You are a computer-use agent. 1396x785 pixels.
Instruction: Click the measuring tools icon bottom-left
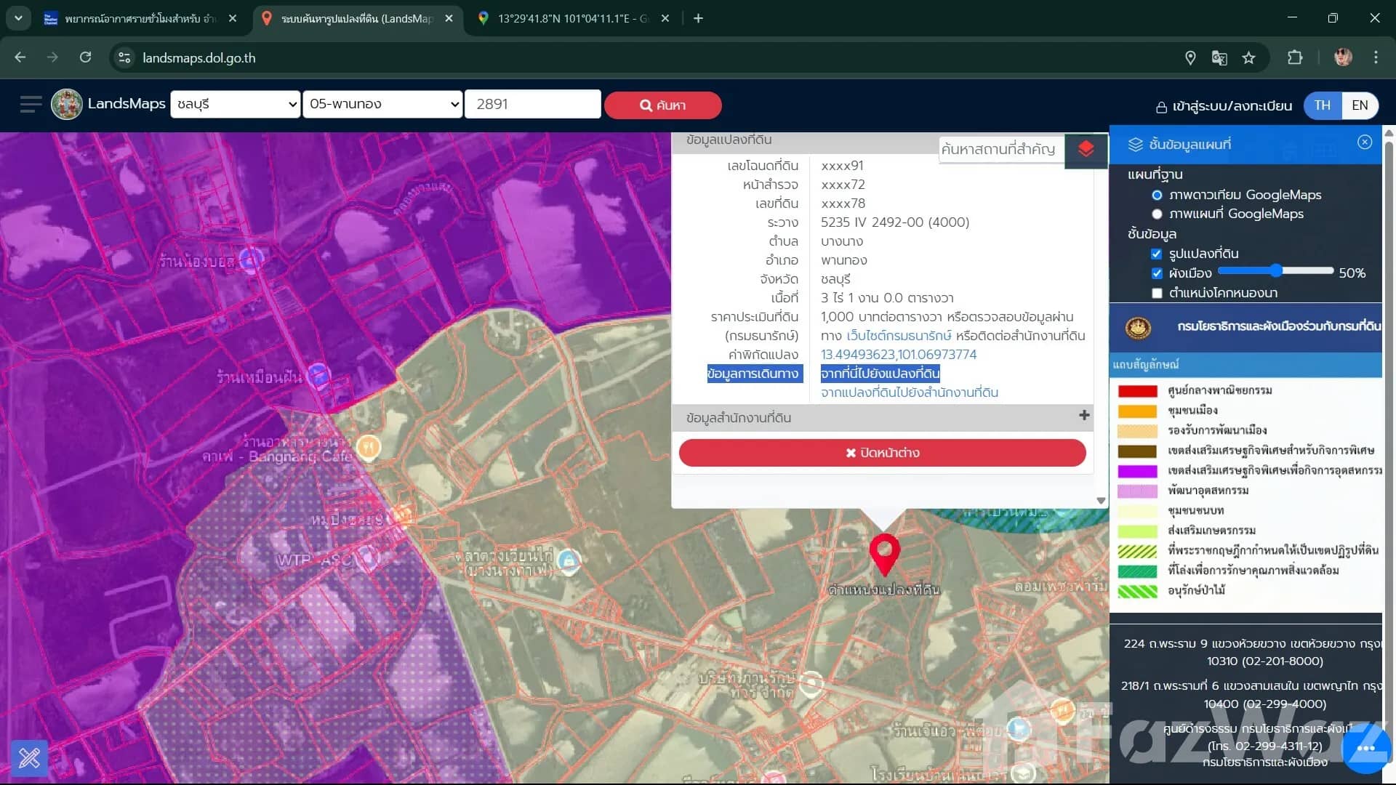pyautogui.click(x=30, y=758)
